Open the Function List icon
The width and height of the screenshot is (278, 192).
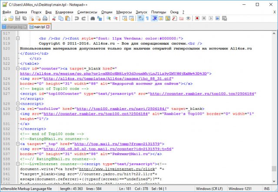175,18
